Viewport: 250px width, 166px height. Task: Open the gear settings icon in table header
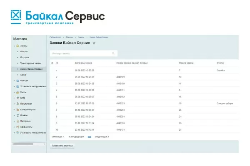[52, 63]
